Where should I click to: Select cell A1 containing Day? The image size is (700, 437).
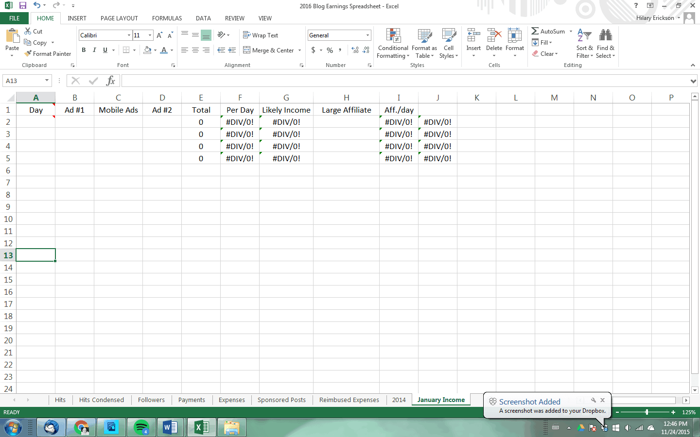[36, 110]
